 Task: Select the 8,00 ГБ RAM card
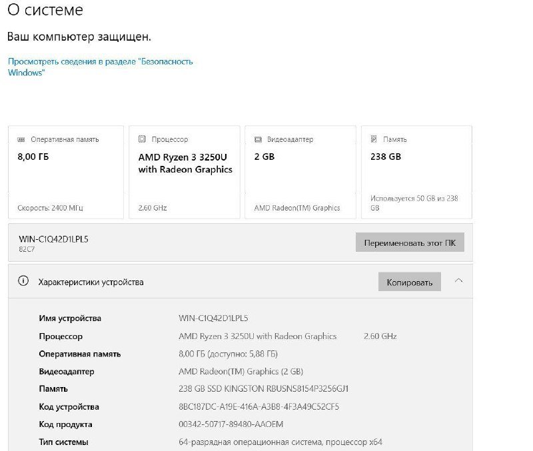tap(65, 171)
